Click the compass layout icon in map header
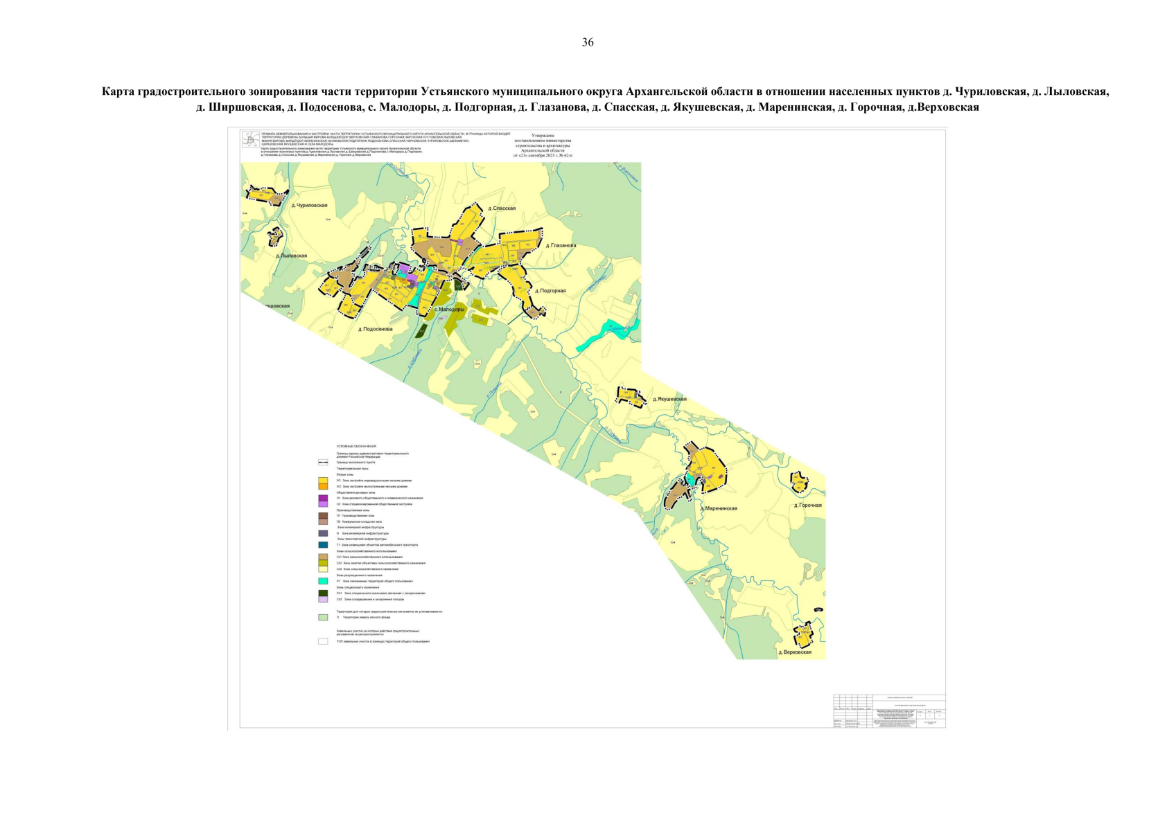Screen dimensions: 1176x831 (251, 140)
